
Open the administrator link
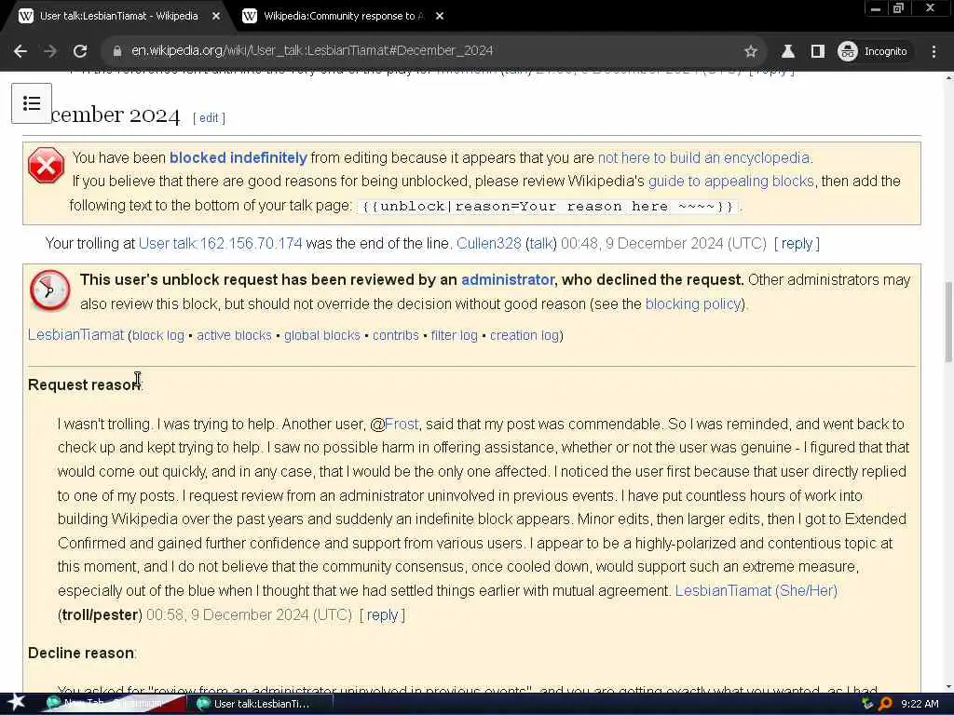(x=508, y=279)
